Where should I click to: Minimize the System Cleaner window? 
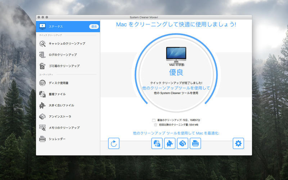[x=43, y=17]
